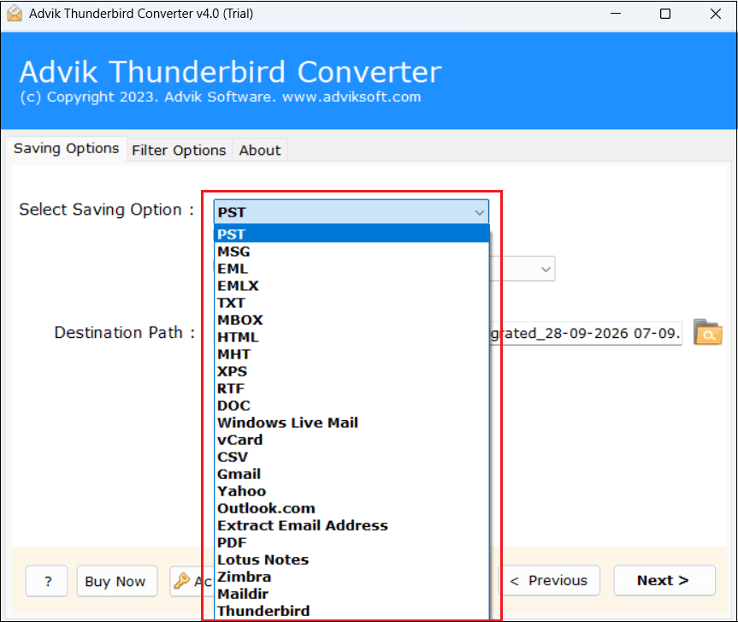Pick TXT as the saving format
Screen dimensions: 738x622
tap(352, 303)
